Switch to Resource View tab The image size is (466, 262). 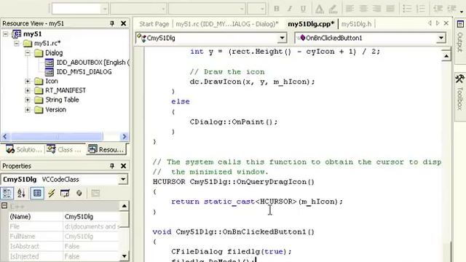click(x=106, y=149)
